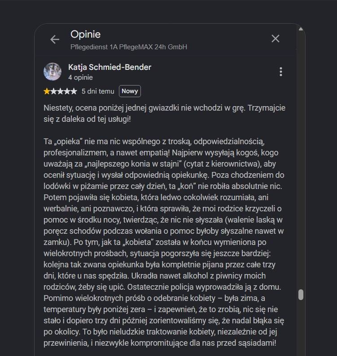Click the 'Opinie' panel heading

(x=86, y=34)
